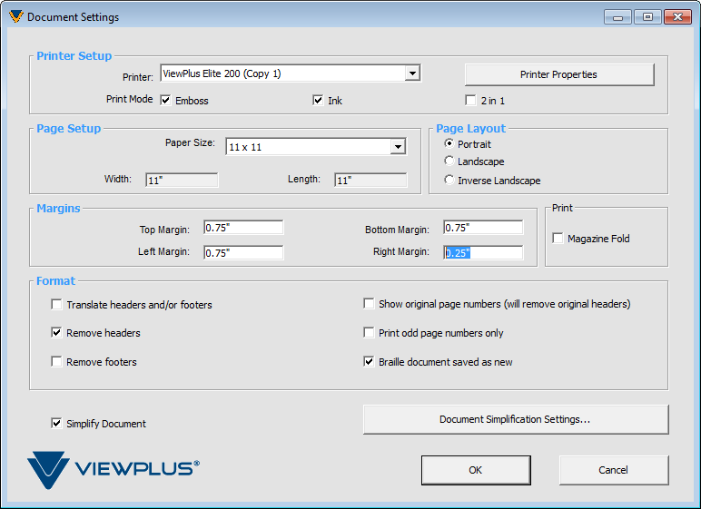Uncheck the Emboss print mode
Viewport: 701px width, 509px height.
[x=166, y=101]
